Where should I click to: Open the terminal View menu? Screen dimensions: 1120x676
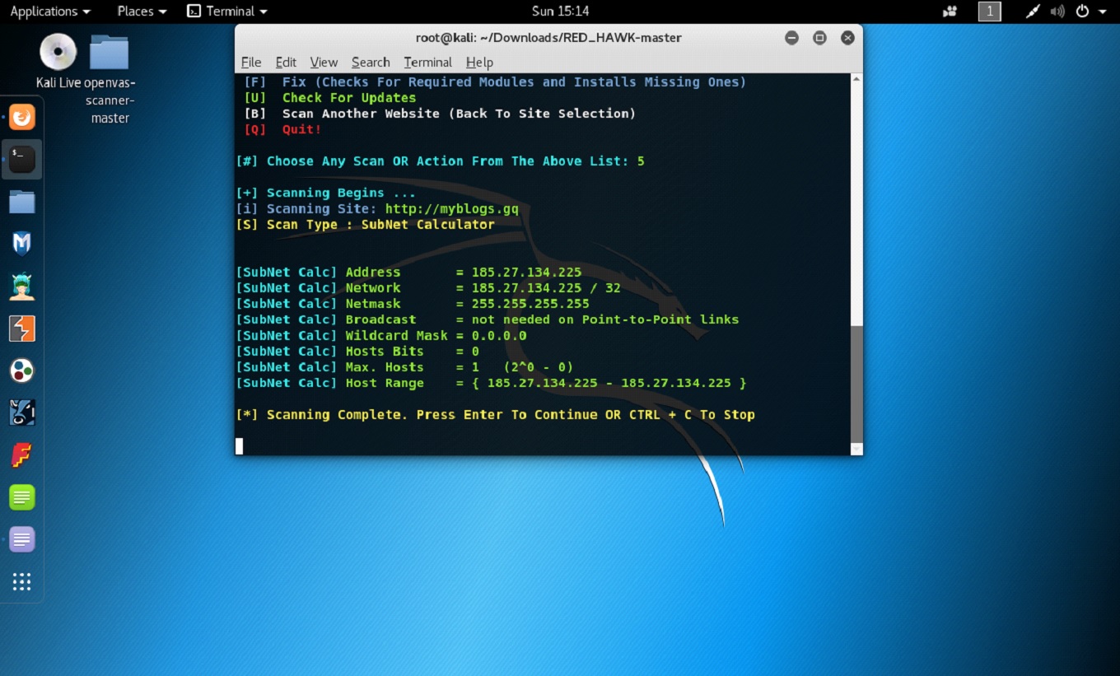coord(324,63)
